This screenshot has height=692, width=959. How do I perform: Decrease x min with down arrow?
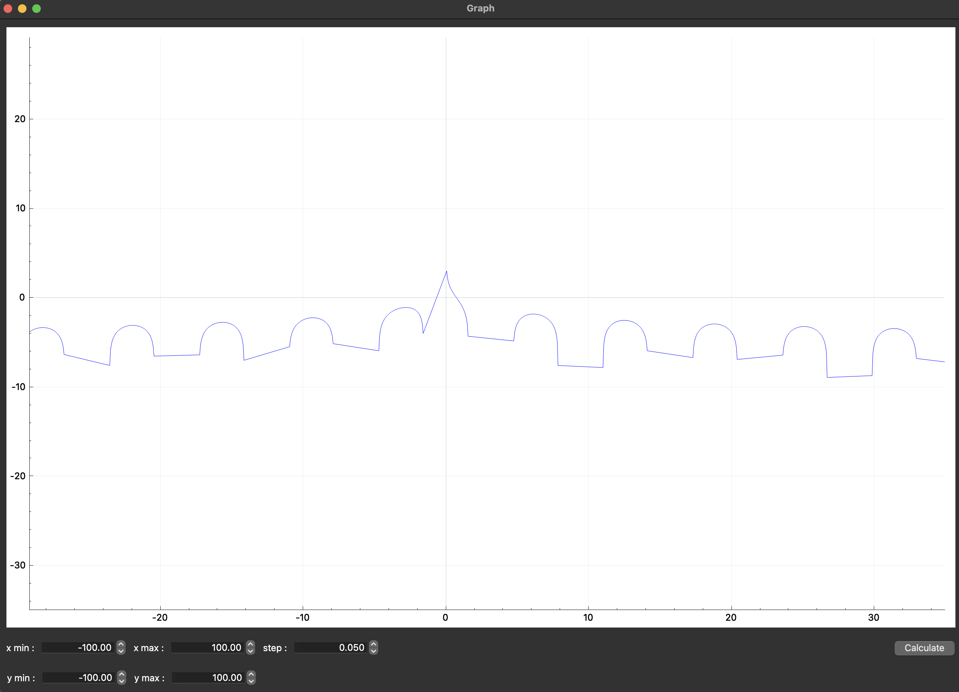pos(121,651)
